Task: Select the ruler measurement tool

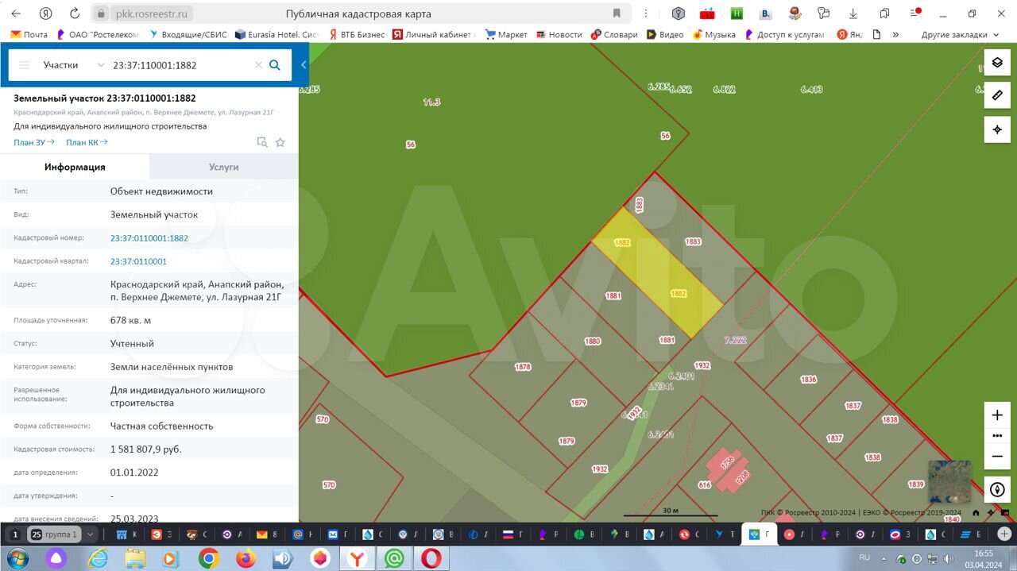Action: pyautogui.click(x=997, y=96)
